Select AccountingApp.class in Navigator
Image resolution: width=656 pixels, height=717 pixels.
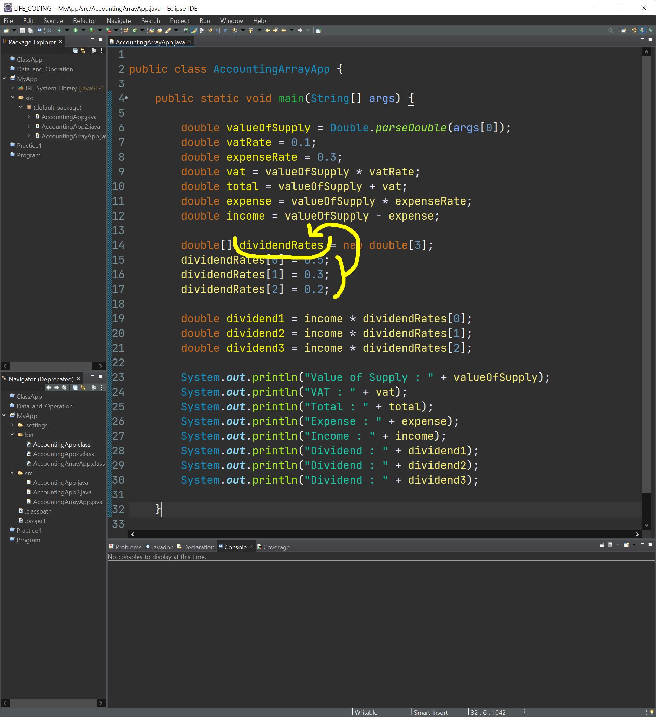(61, 444)
